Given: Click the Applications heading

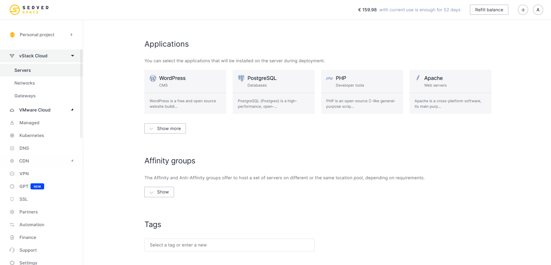Looking at the screenshot, I should pyautogui.click(x=167, y=44).
